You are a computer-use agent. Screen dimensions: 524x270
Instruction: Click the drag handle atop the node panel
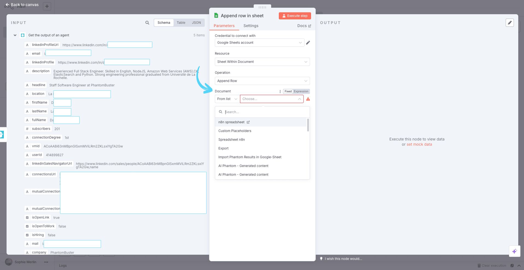[262, 7]
